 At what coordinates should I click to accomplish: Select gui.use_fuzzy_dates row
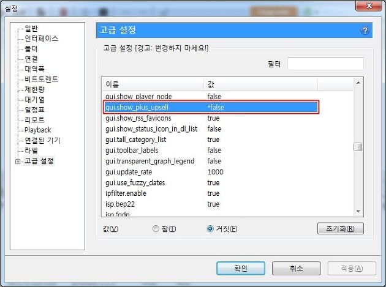(211, 183)
